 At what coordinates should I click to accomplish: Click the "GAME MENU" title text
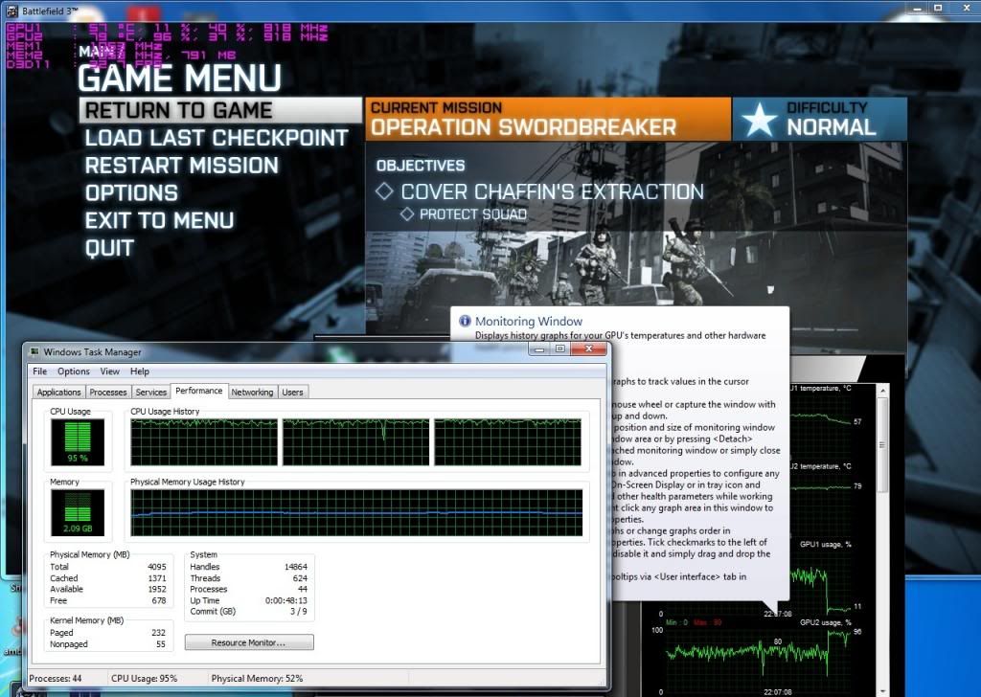pos(179,78)
